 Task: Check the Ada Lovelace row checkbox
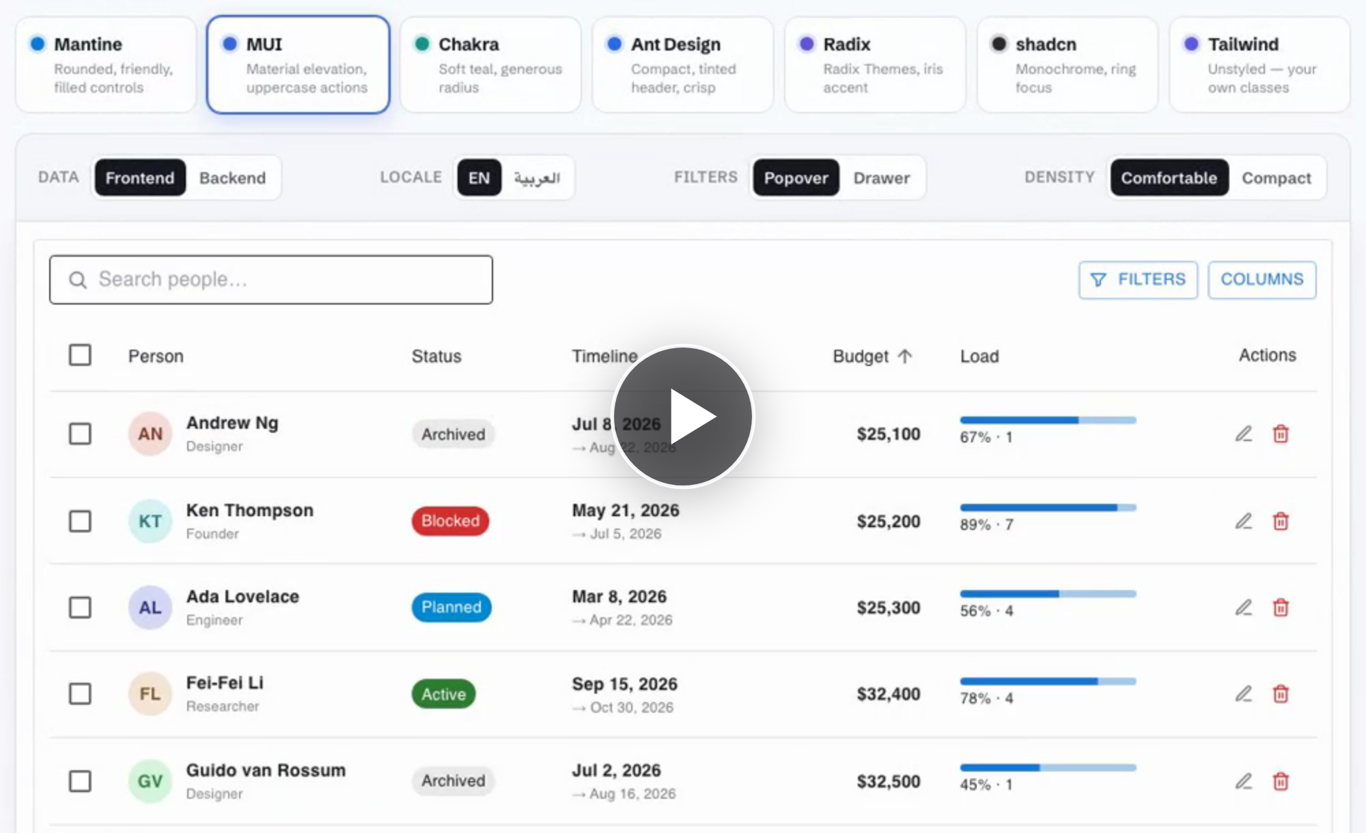[80, 607]
